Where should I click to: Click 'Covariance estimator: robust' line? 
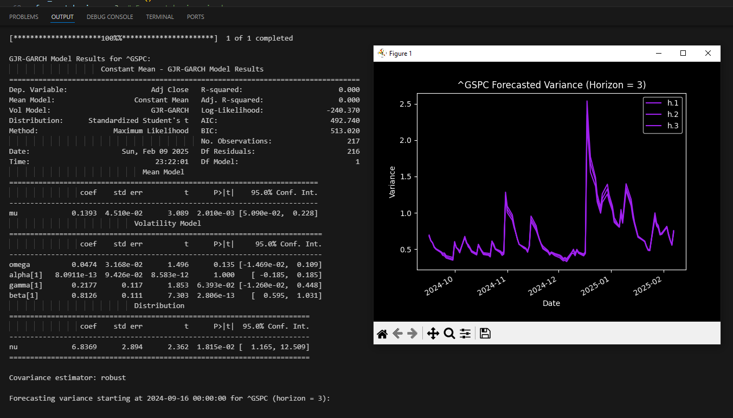point(67,377)
